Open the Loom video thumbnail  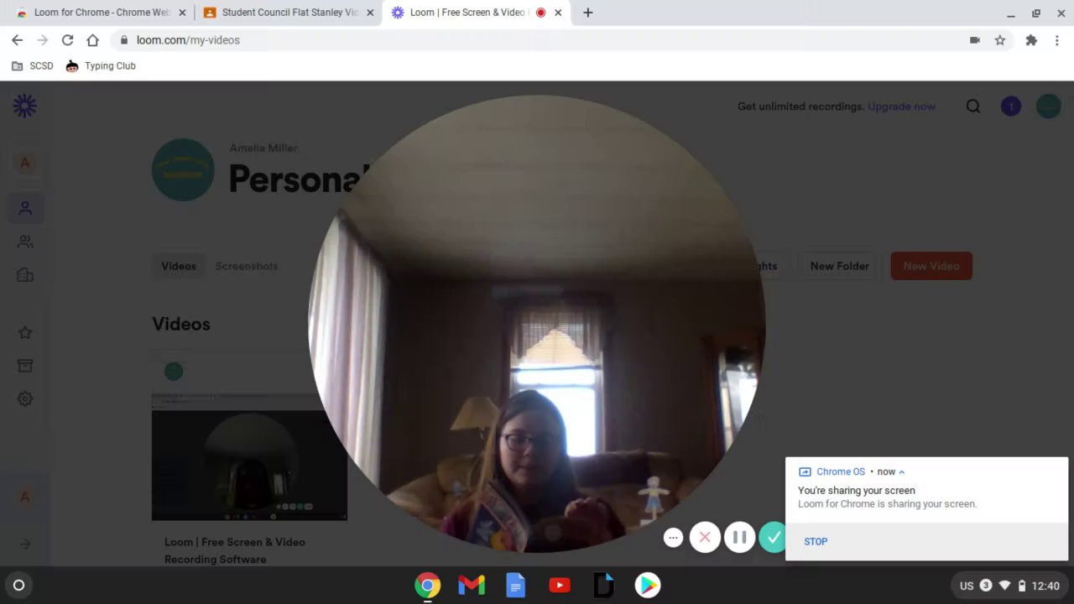(249, 457)
